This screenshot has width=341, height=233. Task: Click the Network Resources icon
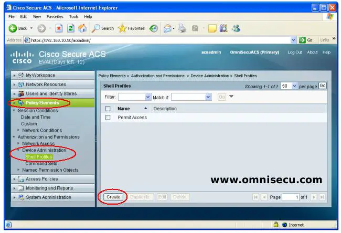[x=21, y=84]
